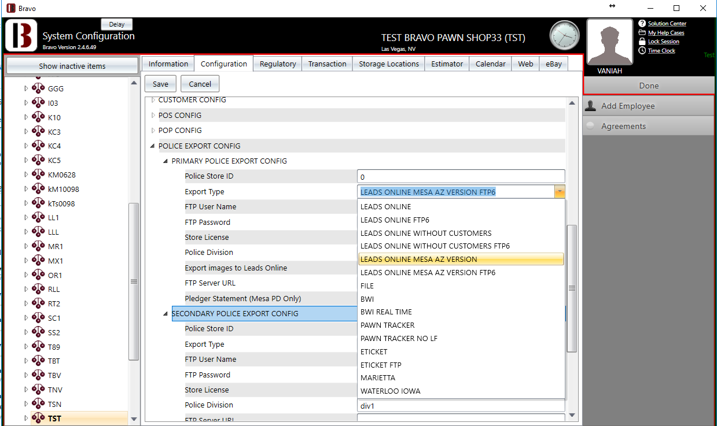Expand the SS2 store tree node
Viewport: 717px width, 426px height.
tap(25, 332)
